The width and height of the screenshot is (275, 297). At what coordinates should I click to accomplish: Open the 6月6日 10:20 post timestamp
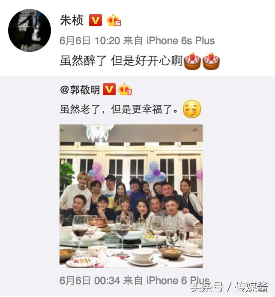pyautogui.click(x=90, y=41)
